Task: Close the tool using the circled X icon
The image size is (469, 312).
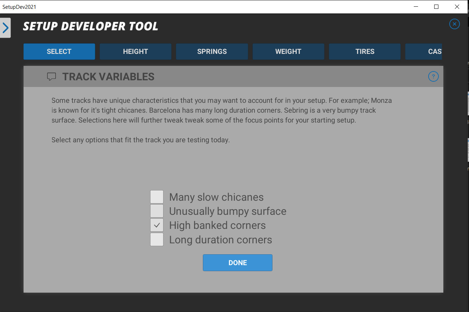Action: pyautogui.click(x=454, y=24)
